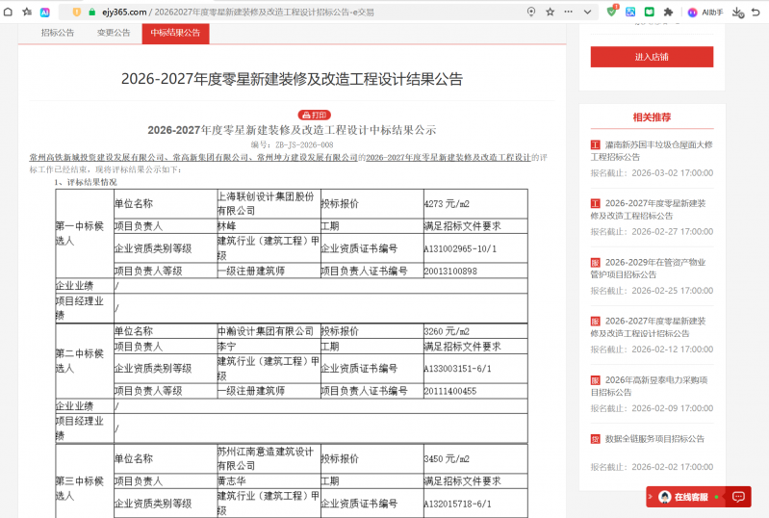The image size is (769, 518).
Task: Click the 进入店铺 button
Action: [652, 57]
